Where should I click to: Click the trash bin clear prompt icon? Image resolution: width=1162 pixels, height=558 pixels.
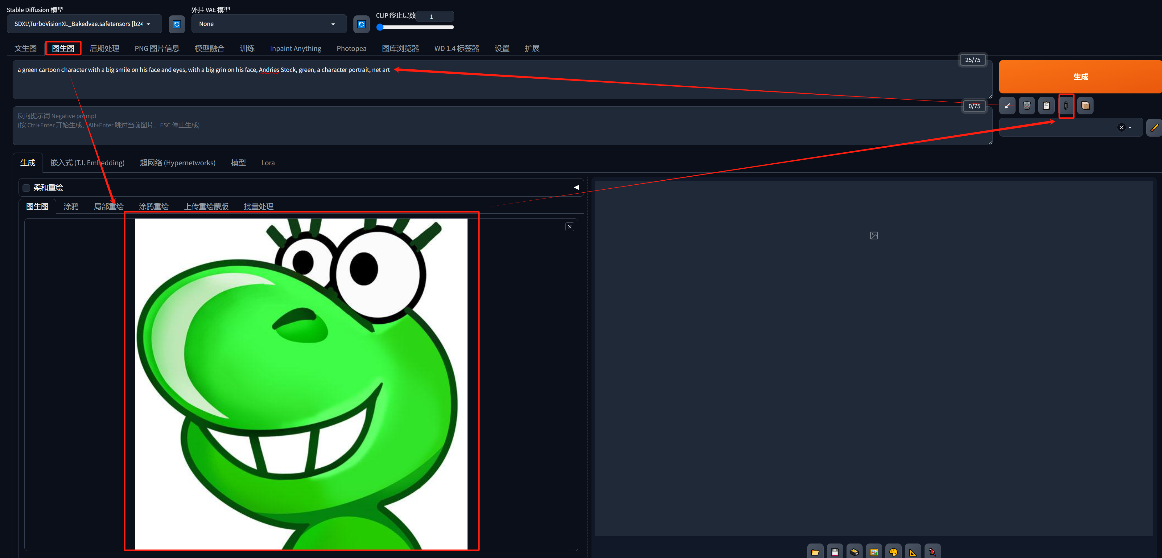[1026, 106]
